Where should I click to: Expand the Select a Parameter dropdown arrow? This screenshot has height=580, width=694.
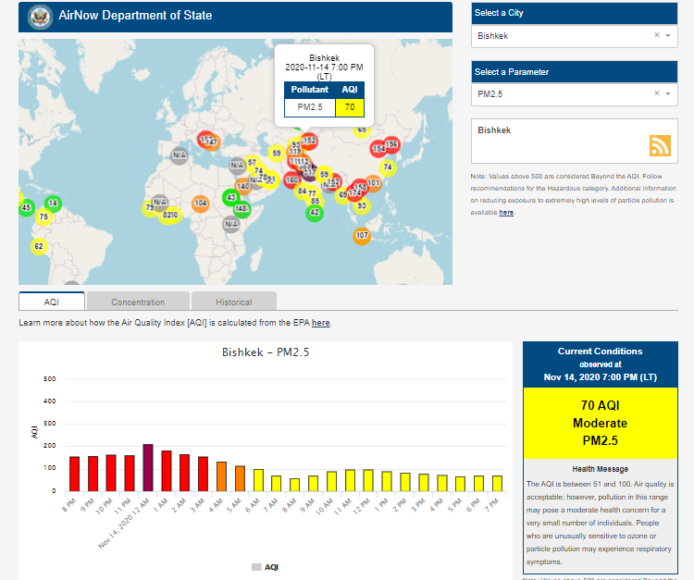[x=669, y=93]
